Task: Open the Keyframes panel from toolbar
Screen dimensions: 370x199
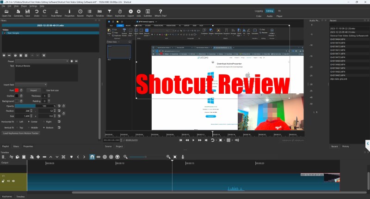Action: 121,12
